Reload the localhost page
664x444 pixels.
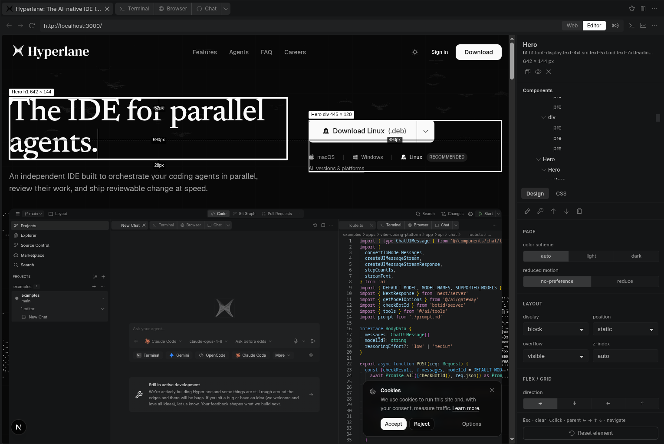[x=32, y=26]
